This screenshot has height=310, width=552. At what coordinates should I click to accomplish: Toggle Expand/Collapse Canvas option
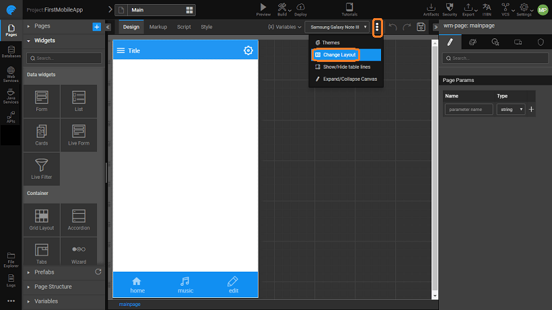(x=345, y=79)
